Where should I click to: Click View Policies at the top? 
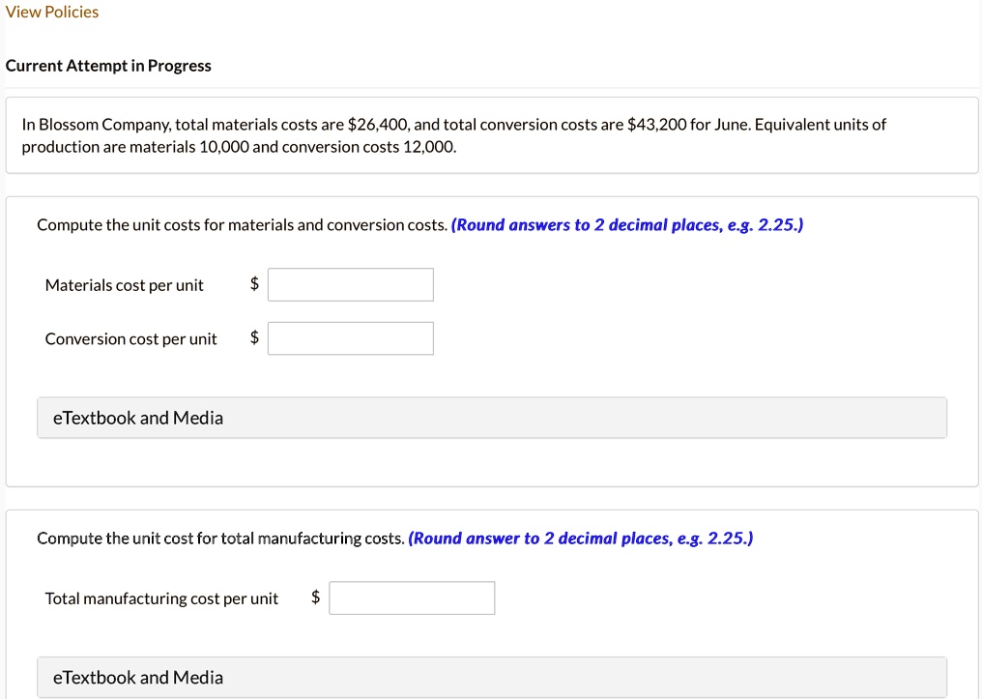coord(51,12)
